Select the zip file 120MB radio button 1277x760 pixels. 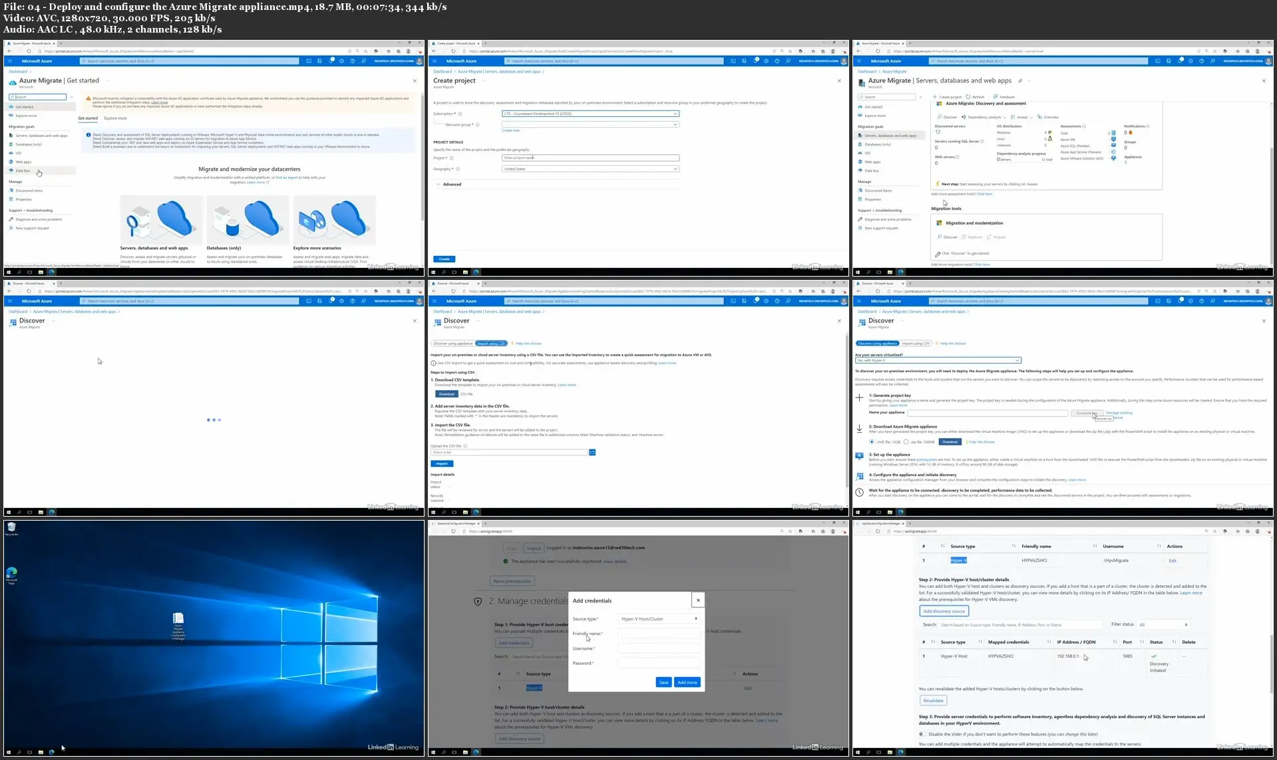pyautogui.click(x=906, y=442)
